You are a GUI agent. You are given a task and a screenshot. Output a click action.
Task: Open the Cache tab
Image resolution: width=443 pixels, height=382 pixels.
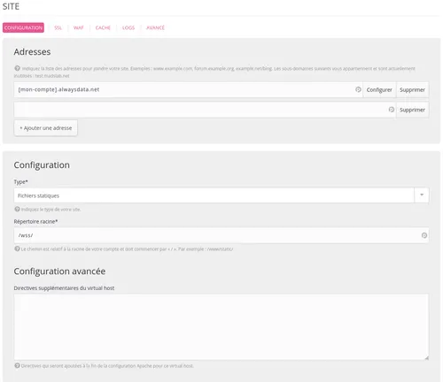coord(103,27)
